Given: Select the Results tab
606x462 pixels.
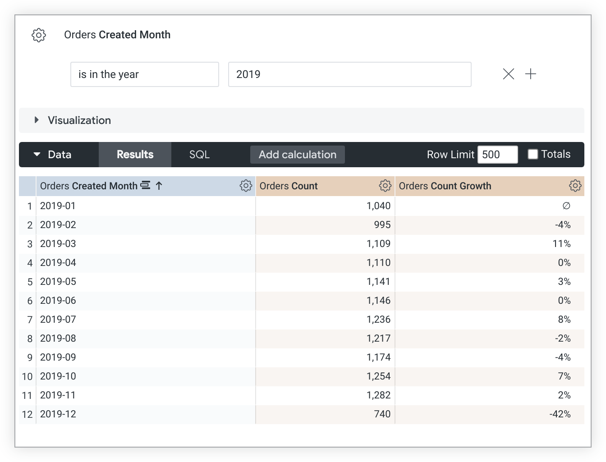Looking at the screenshot, I should tap(135, 155).
